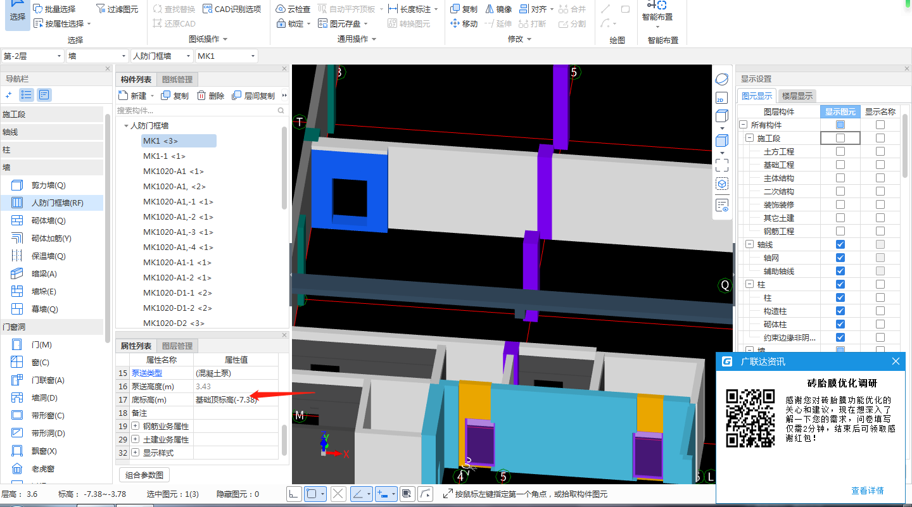Expand 显示样式 property group
912x507 pixels.
[x=136, y=453]
